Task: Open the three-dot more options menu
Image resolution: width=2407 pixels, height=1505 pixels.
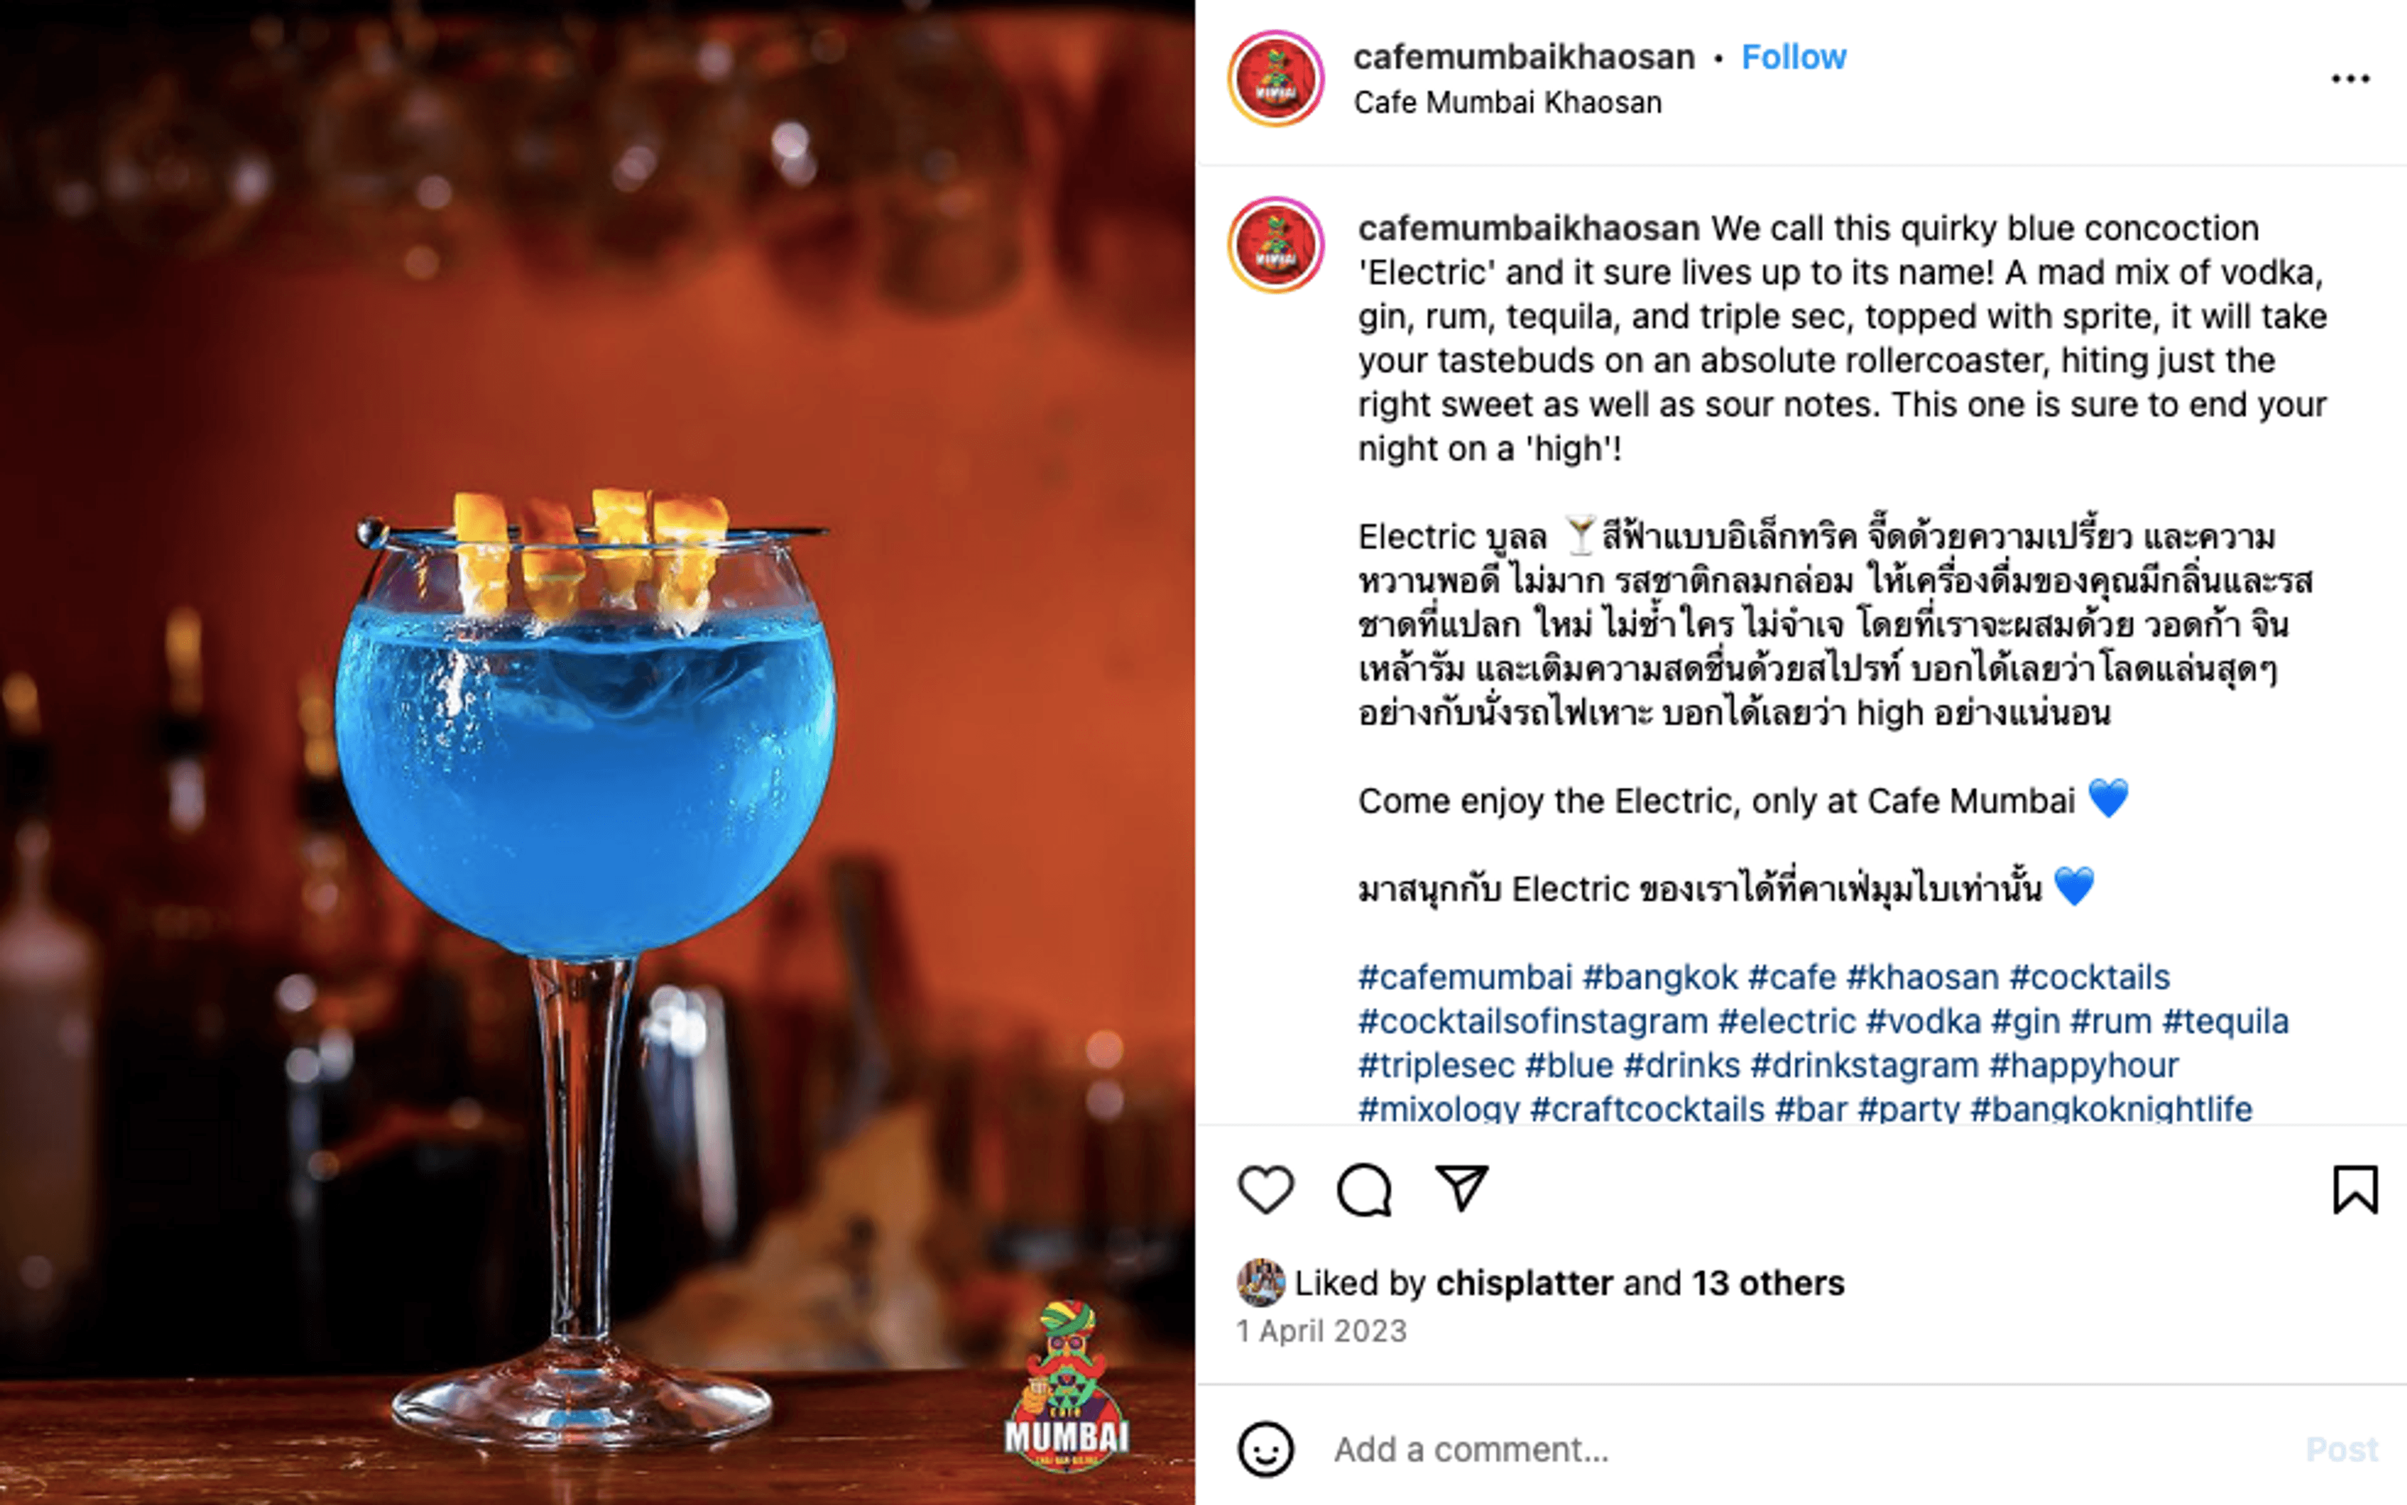Action: (2350, 79)
